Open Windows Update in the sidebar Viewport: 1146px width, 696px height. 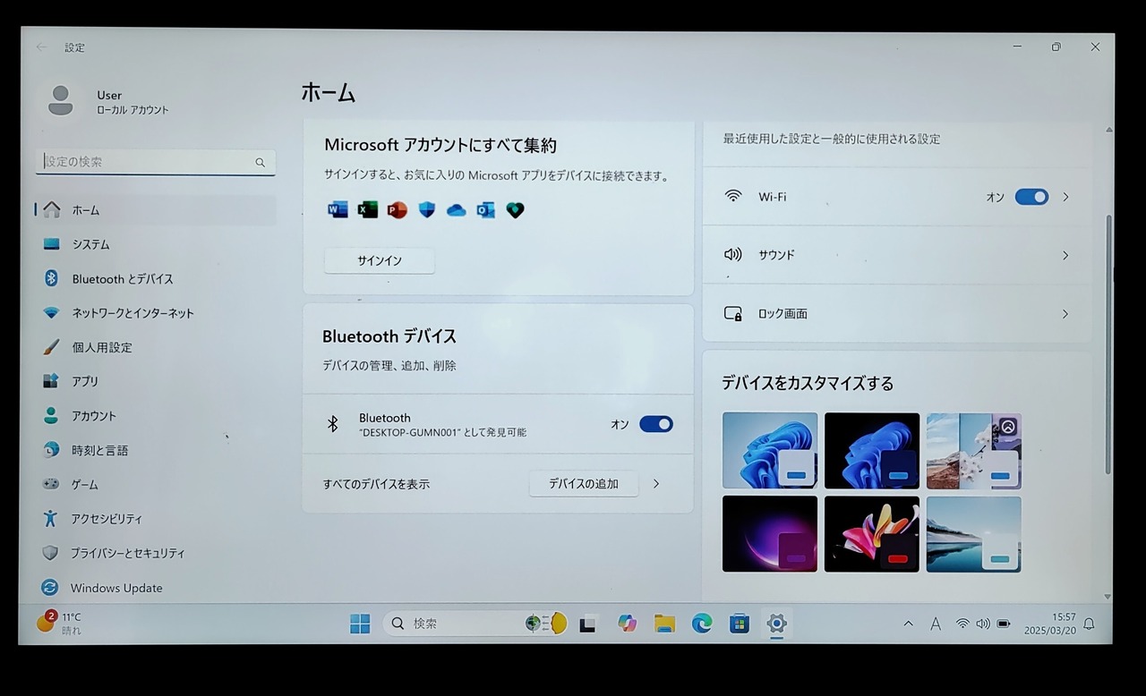pyautogui.click(x=157, y=588)
